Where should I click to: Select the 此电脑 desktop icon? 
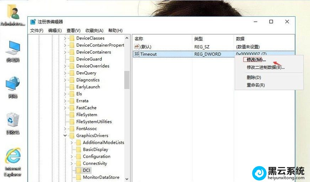[x=13, y=48]
